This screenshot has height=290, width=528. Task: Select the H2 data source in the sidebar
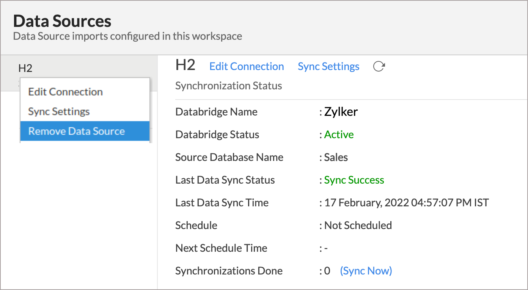coord(24,68)
